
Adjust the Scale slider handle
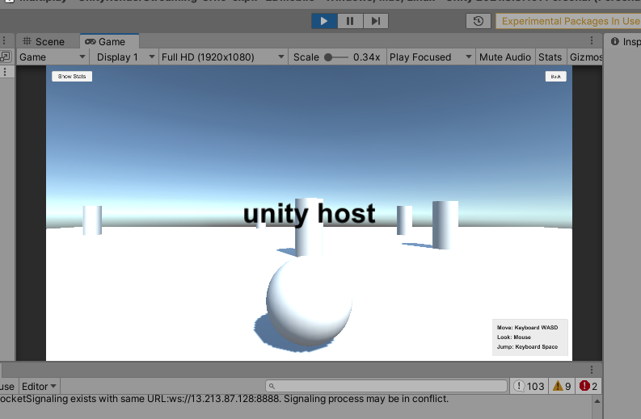pos(328,57)
